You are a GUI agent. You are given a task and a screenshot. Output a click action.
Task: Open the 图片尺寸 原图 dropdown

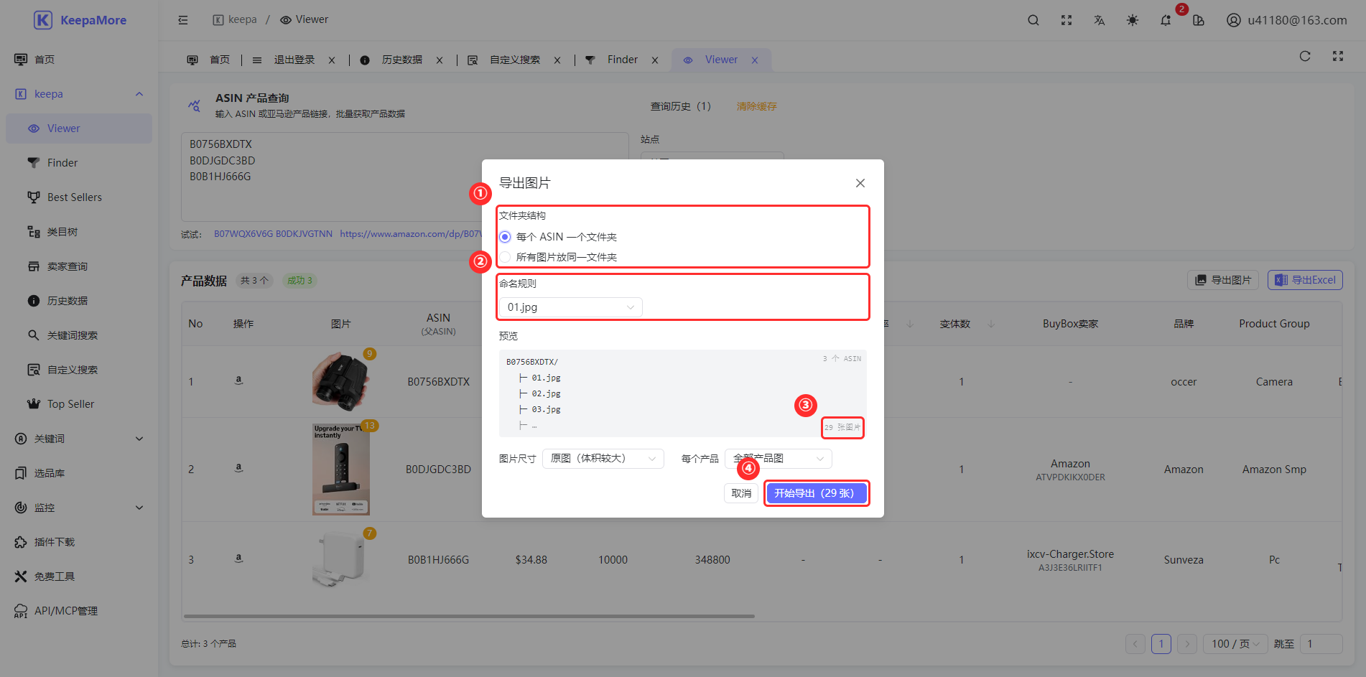click(x=603, y=458)
